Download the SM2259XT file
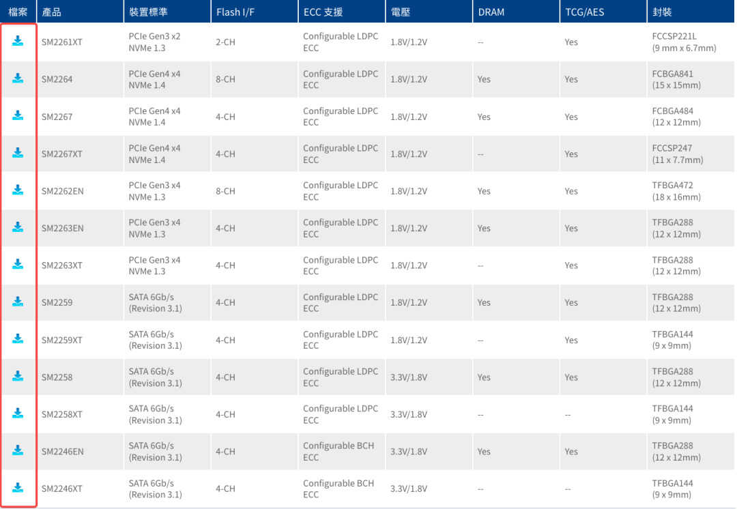This screenshot has height=509, width=737. click(x=18, y=338)
